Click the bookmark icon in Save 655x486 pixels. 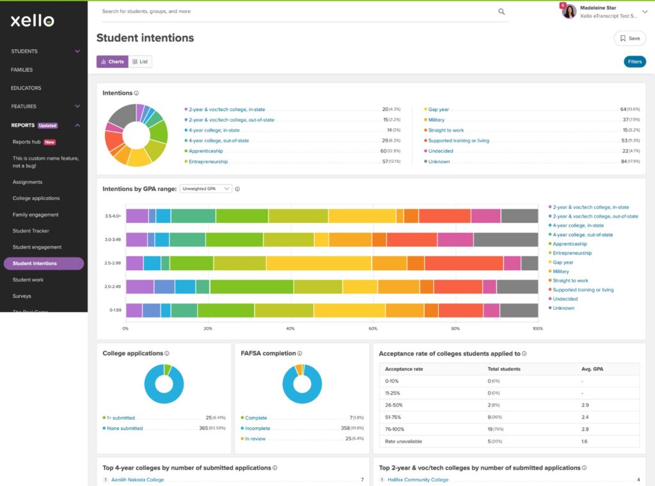click(623, 38)
